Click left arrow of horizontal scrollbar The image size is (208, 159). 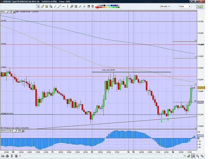click(x=20, y=156)
